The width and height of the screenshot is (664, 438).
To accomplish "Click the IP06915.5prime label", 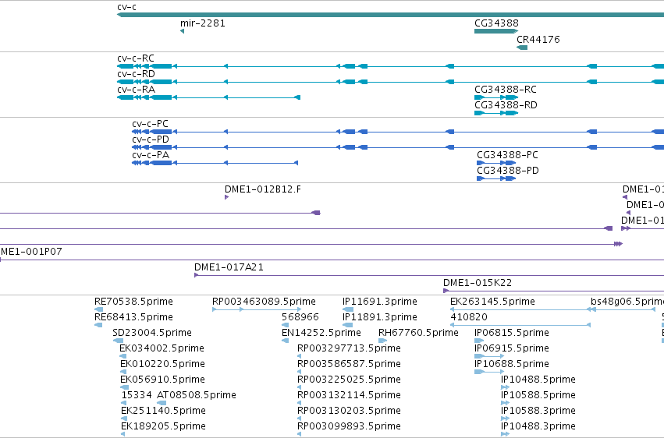I will [512, 349].
